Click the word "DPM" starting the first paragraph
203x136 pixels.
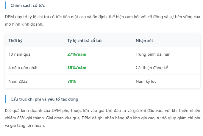[10, 16]
